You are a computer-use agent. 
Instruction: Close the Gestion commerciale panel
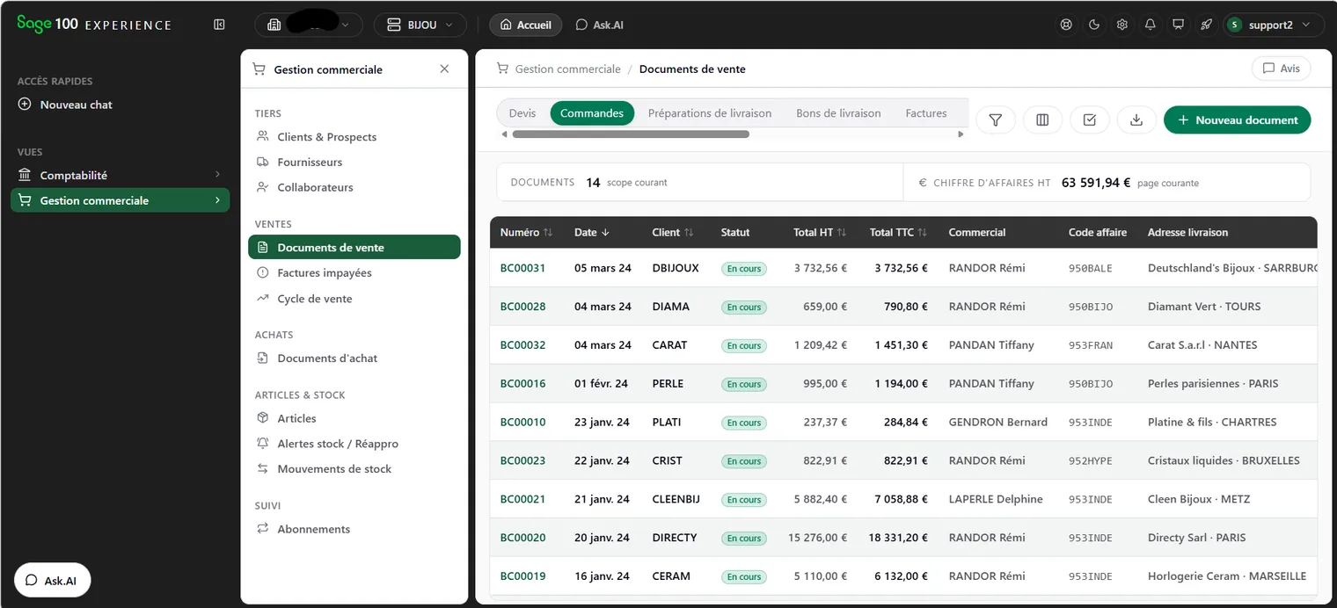pyautogui.click(x=444, y=69)
